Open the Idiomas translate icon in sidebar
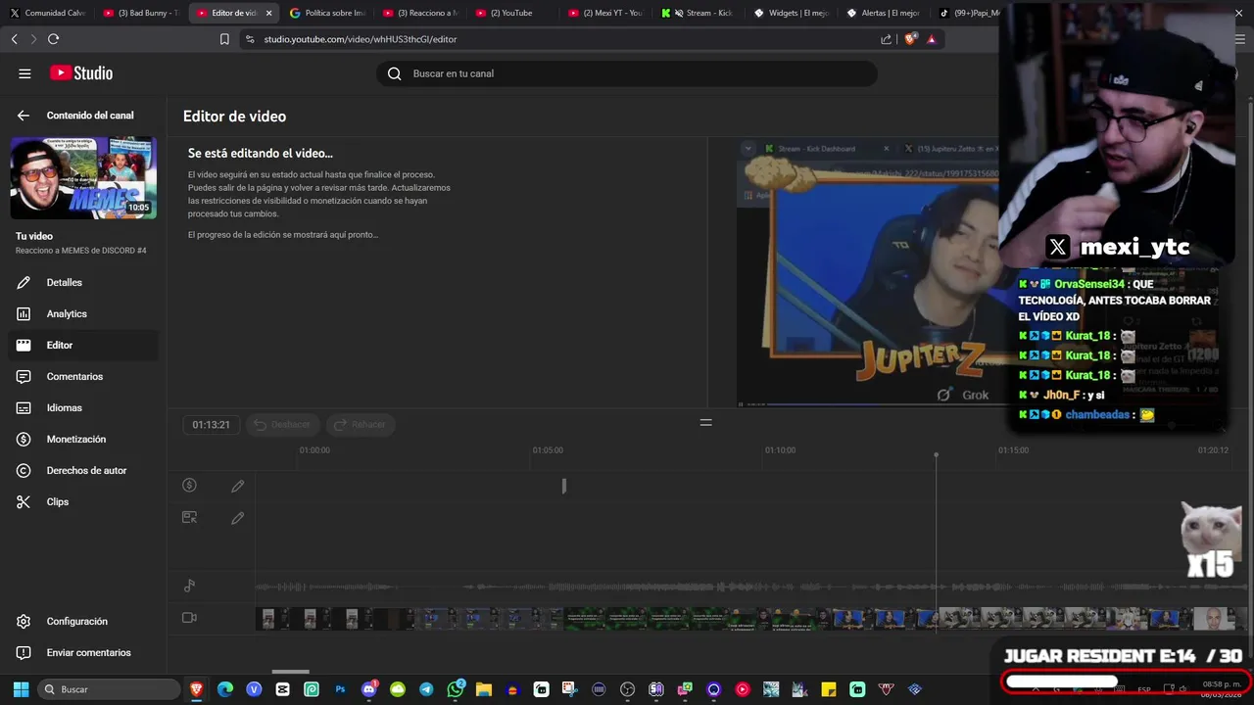Screen dimensions: 1254x705 click(24, 407)
